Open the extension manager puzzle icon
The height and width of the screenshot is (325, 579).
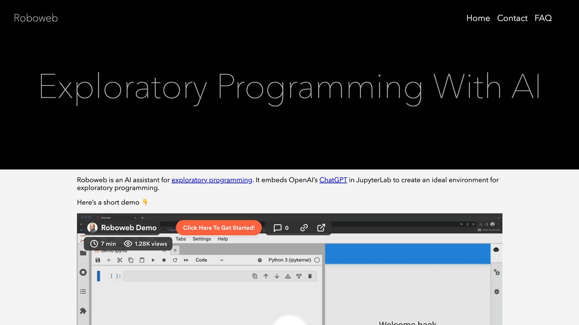tap(83, 311)
